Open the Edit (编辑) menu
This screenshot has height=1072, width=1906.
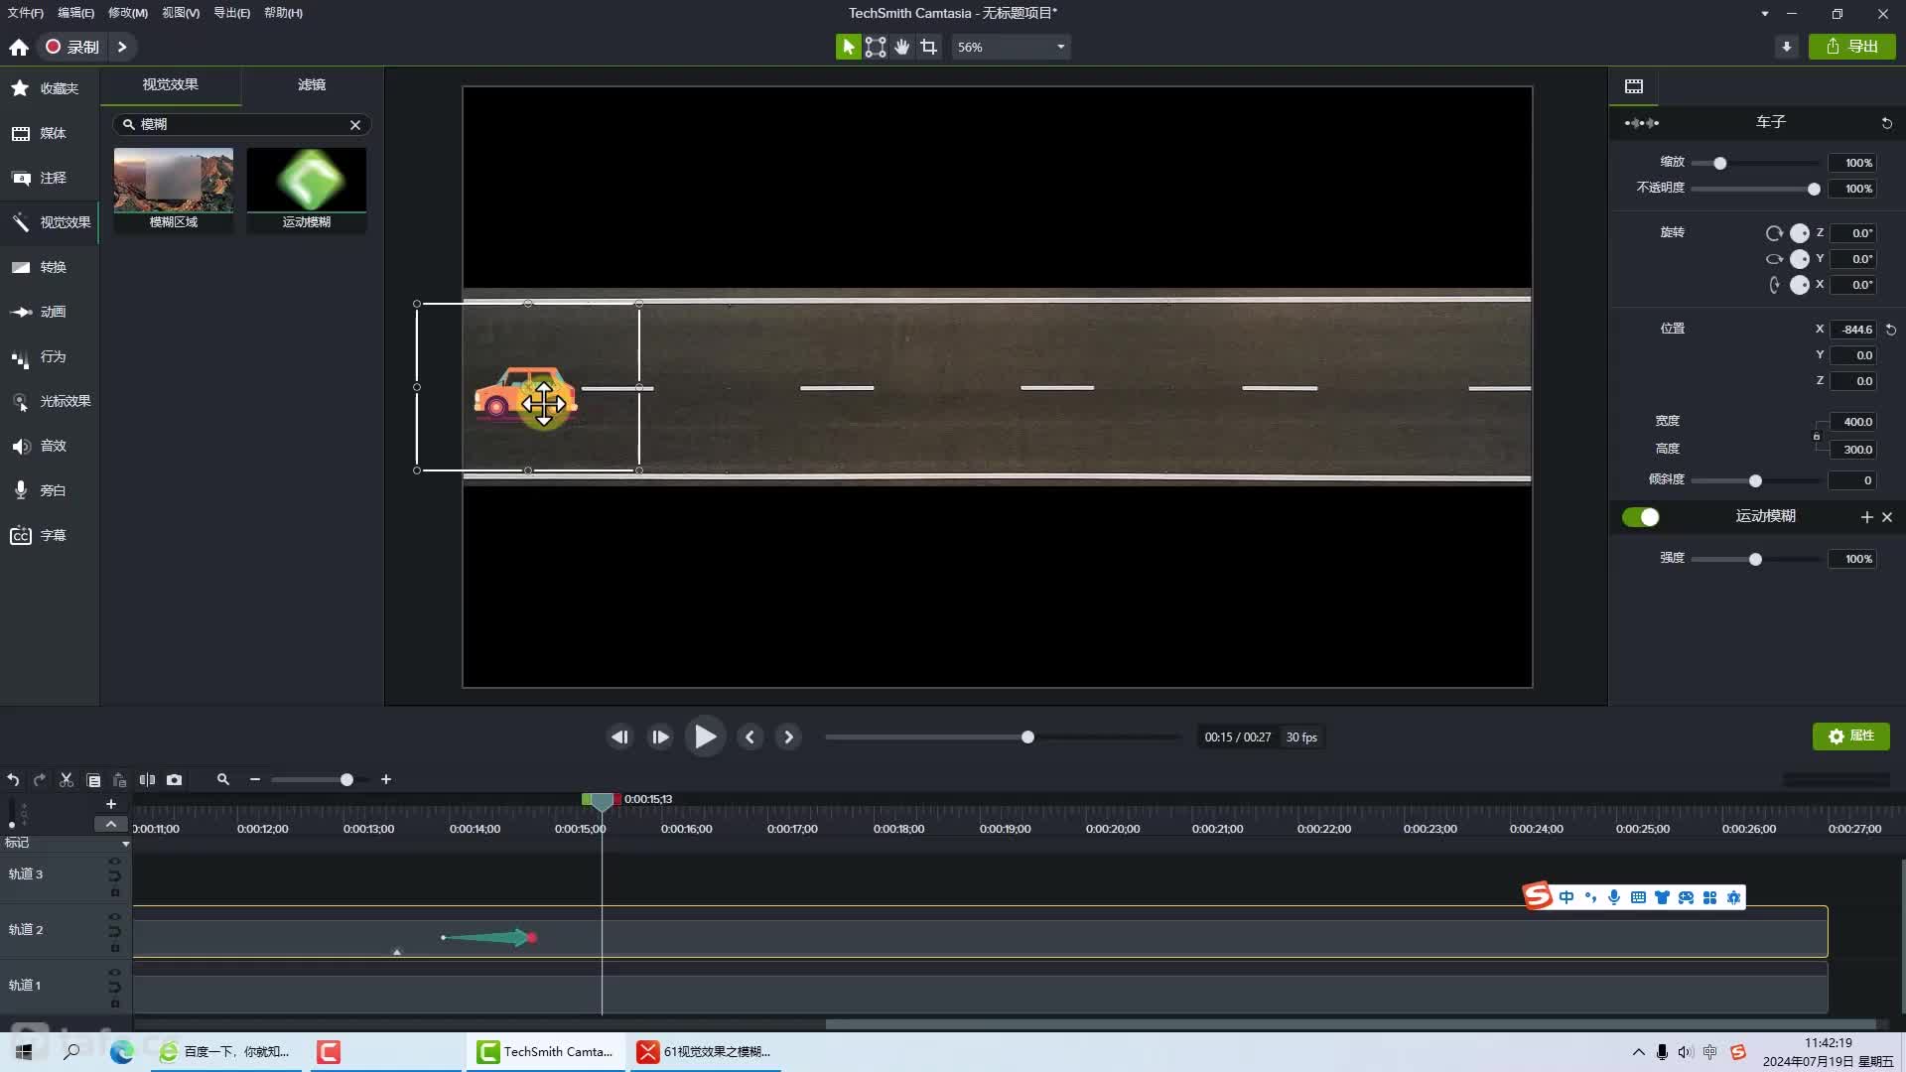pyautogui.click(x=75, y=13)
